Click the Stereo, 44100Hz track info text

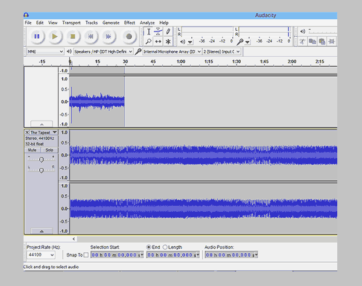click(x=40, y=138)
